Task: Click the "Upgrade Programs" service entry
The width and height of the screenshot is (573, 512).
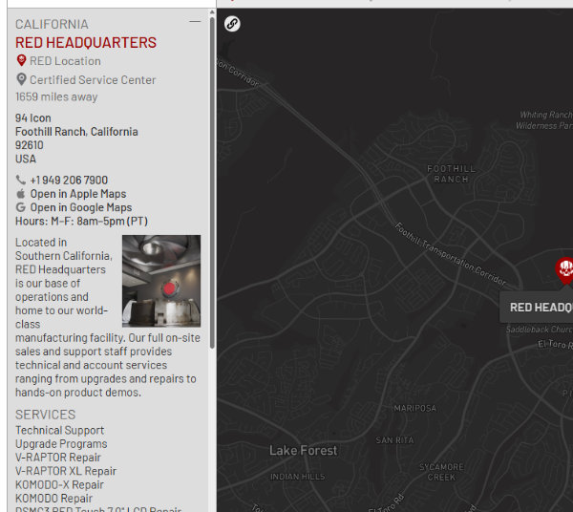Action: tap(61, 444)
